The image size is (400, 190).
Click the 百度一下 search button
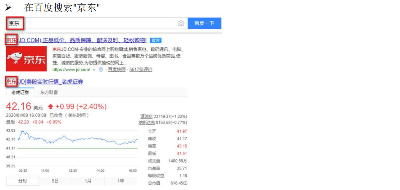pyautogui.click(x=204, y=23)
